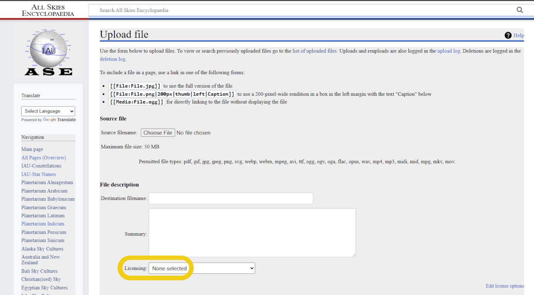Screen dimensions: 534x295
Task: Click the Help question mark icon
Action: click(508, 36)
